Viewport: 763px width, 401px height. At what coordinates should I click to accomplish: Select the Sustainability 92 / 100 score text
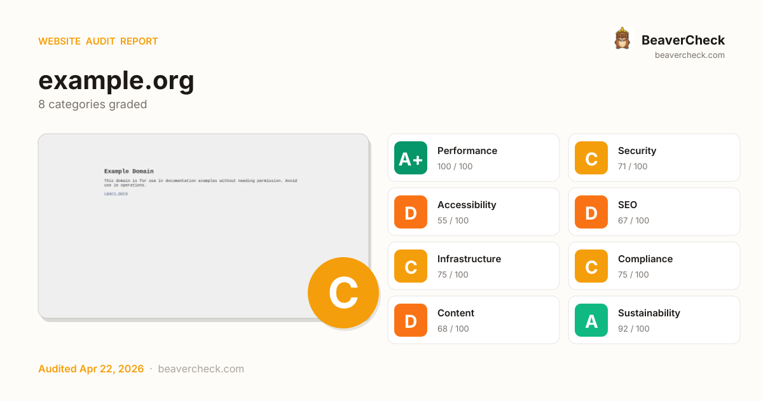pos(634,329)
